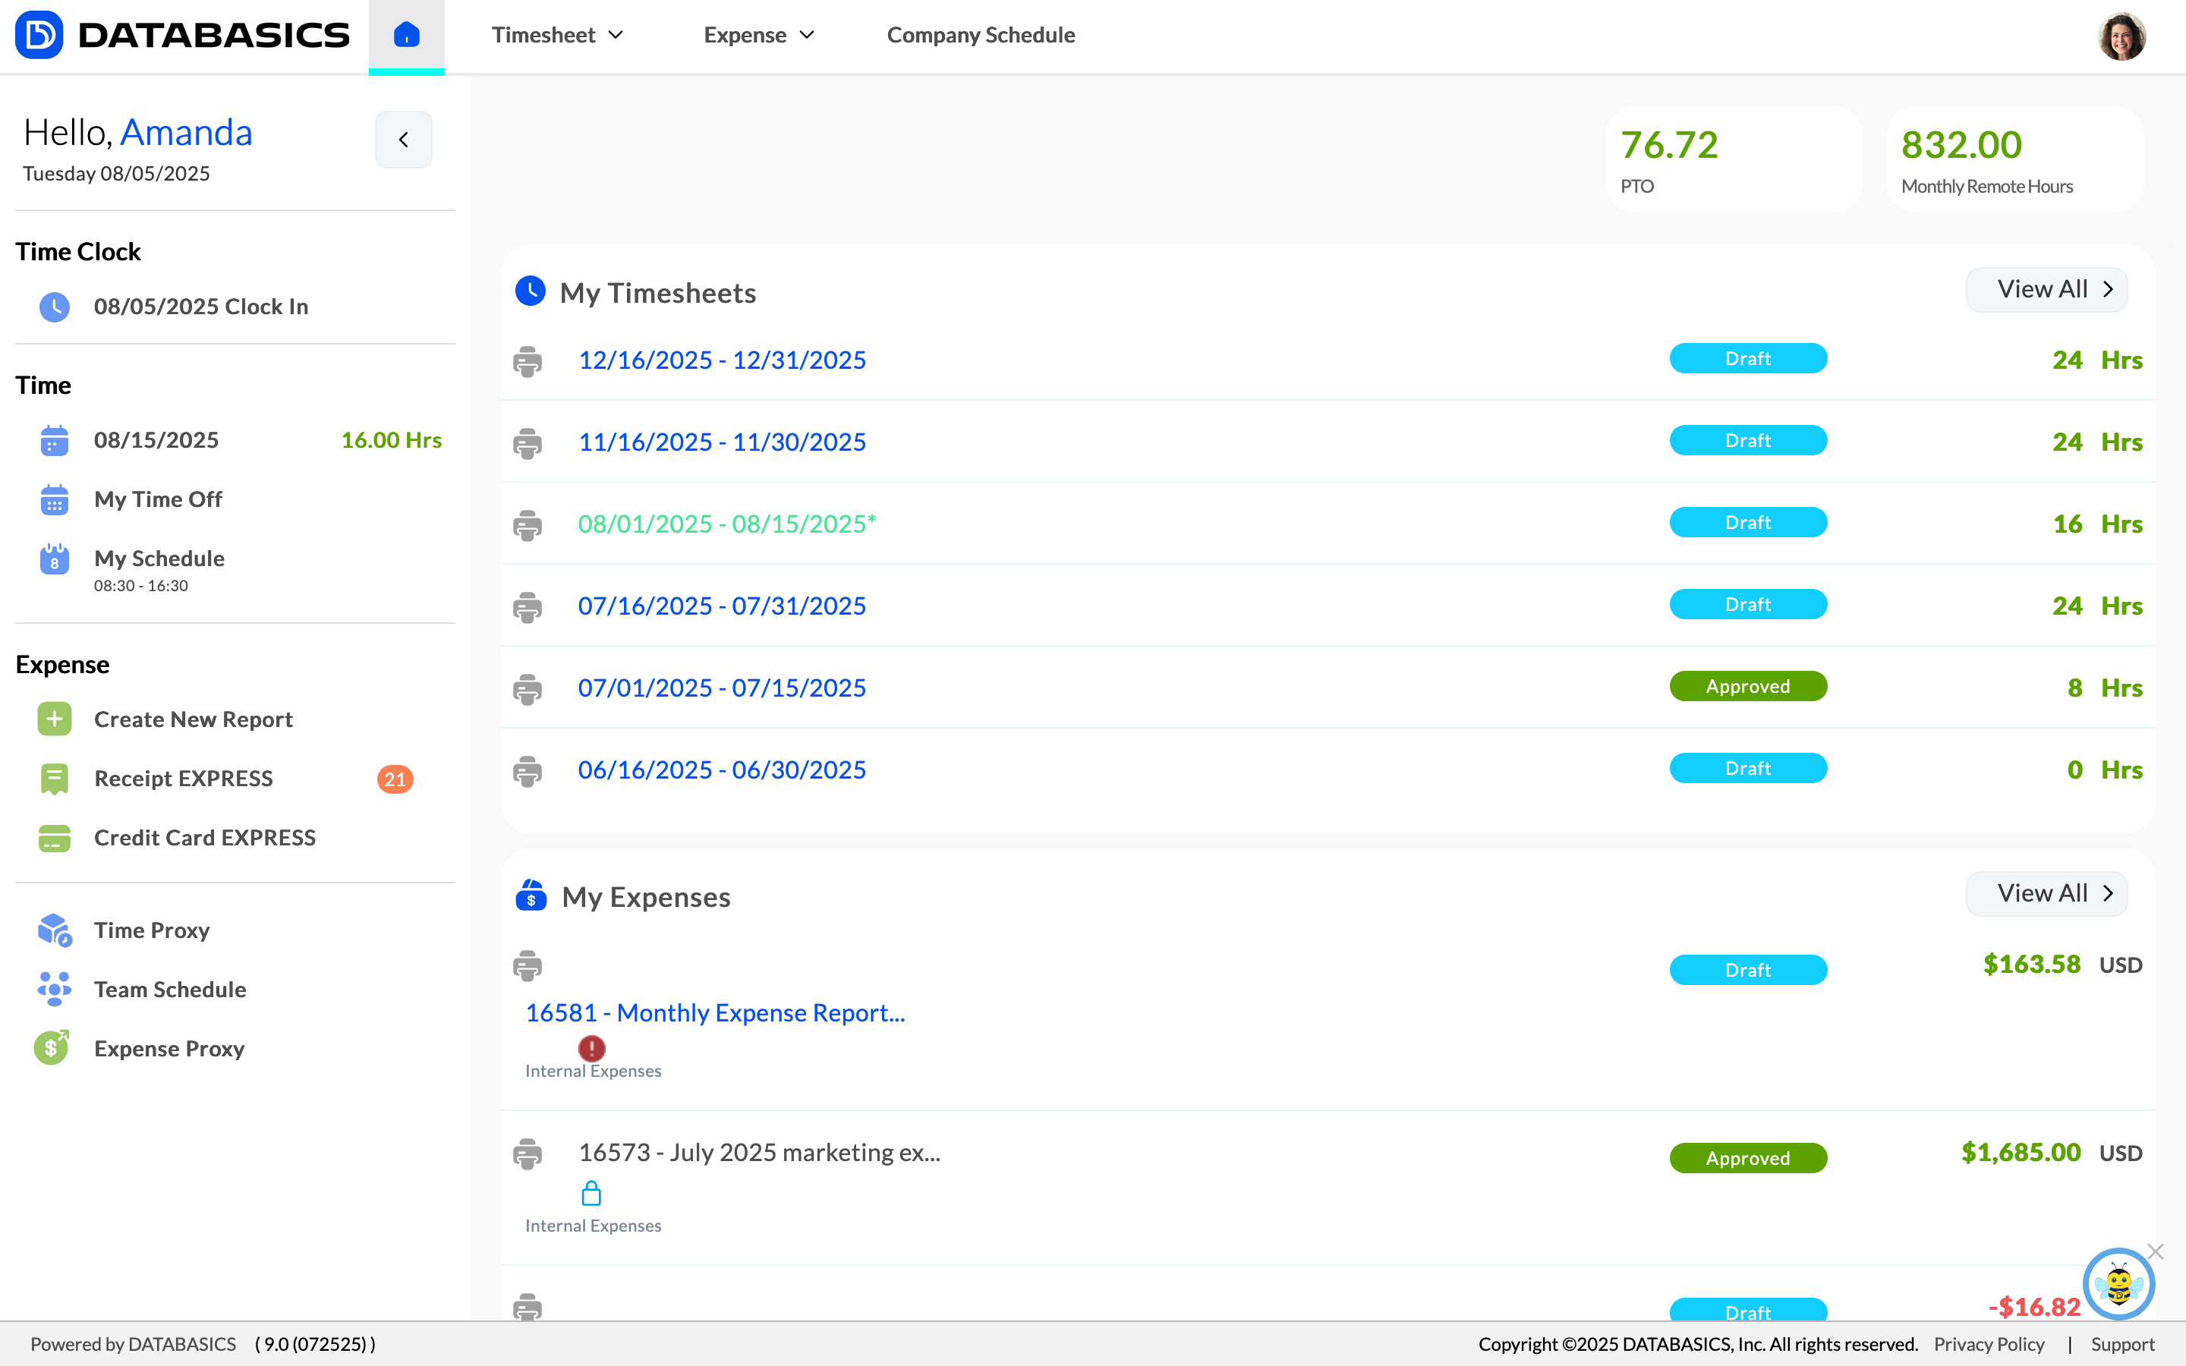Open the chatbot bee assistant
The image size is (2186, 1366).
click(x=2119, y=1285)
